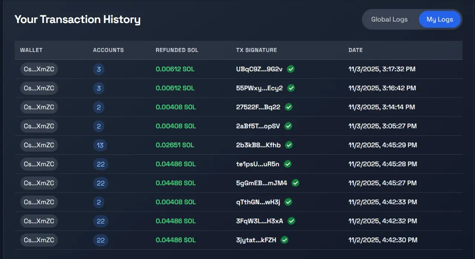This screenshot has height=259, width=475.
Task: Click the checkmark icon beside 27522F...Bq22
Action: click(288, 107)
